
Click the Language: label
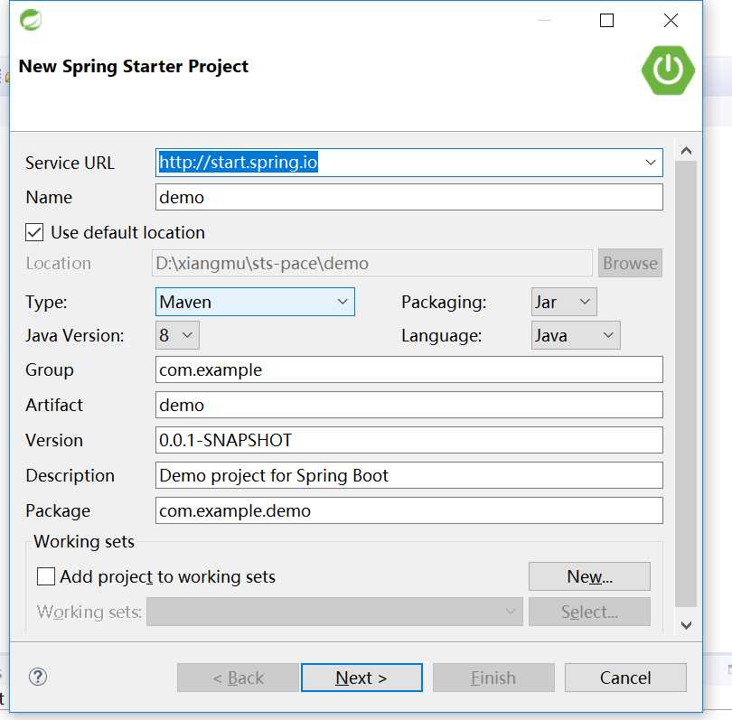[442, 335]
